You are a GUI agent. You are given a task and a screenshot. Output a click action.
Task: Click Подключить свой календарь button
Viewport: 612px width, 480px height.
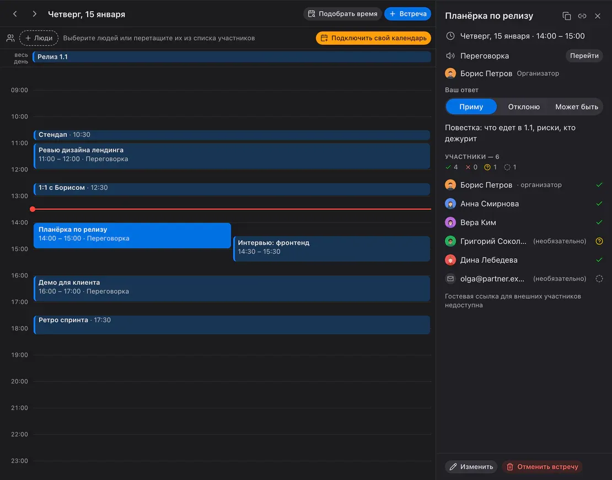[x=373, y=38]
